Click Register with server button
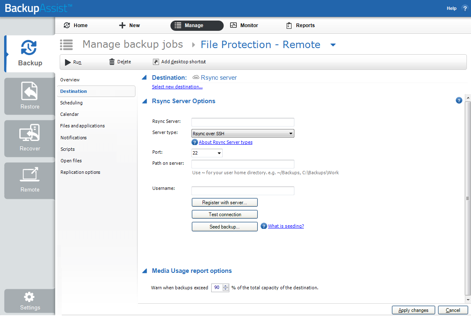Image resolution: width=471 pixels, height=316 pixels. [x=225, y=202]
